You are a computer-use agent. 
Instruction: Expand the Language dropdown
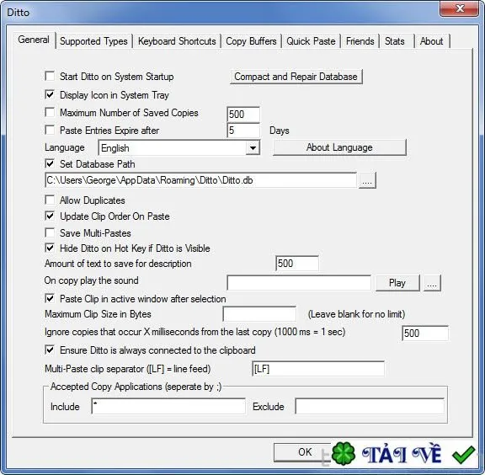pos(253,148)
